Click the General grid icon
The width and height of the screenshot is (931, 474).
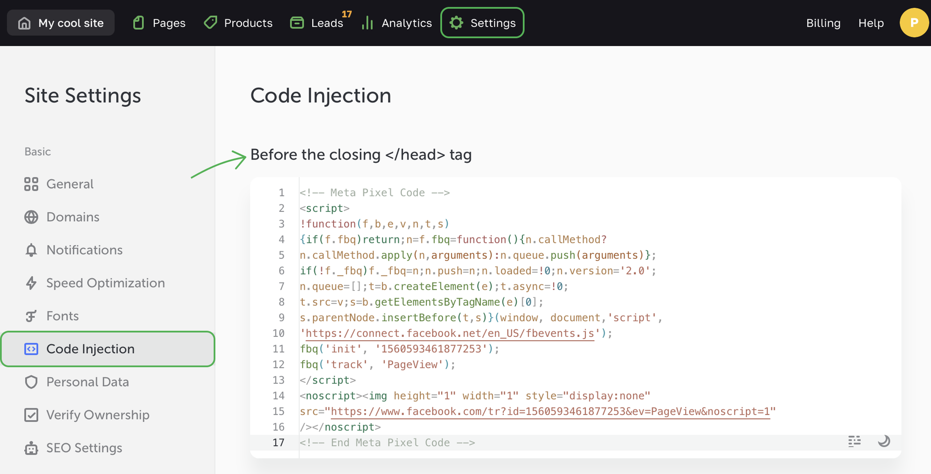31,184
